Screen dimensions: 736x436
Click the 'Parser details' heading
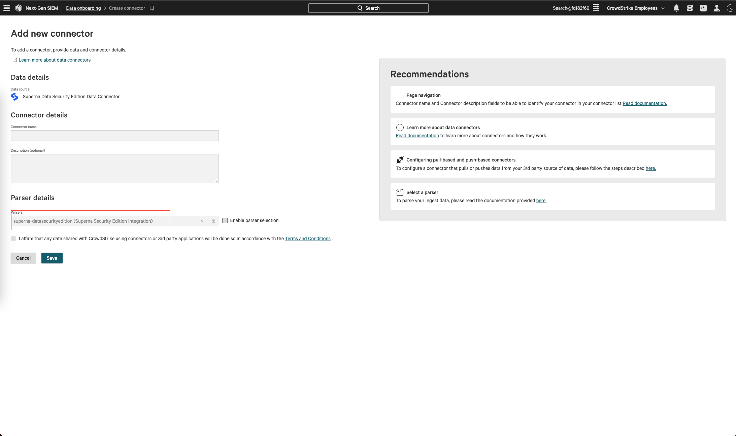tap(33, 198)
